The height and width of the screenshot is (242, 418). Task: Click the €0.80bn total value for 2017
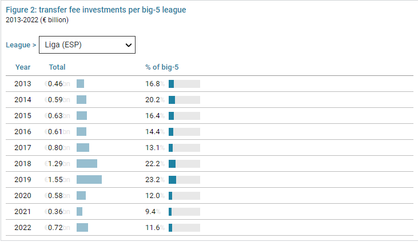pyautogui.click(x=57, y=148)
